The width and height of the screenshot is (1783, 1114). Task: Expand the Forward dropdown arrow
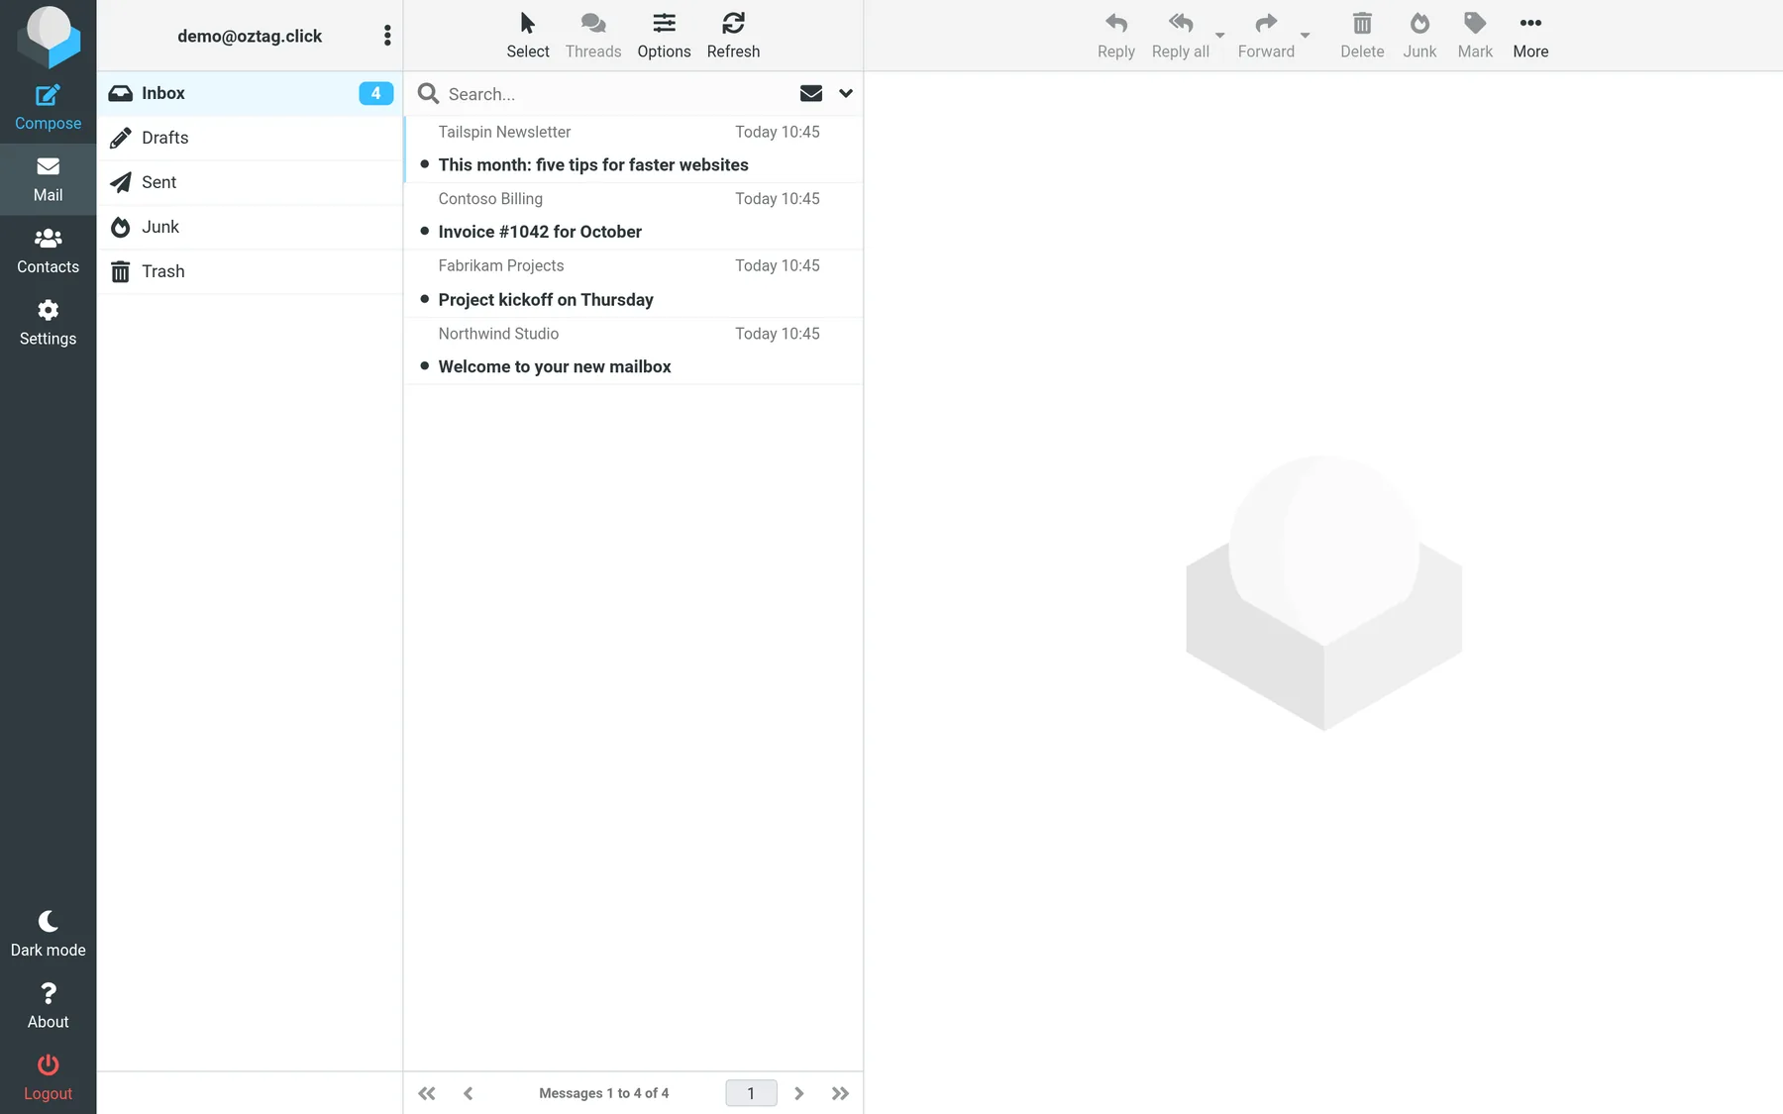(1306, 36)
